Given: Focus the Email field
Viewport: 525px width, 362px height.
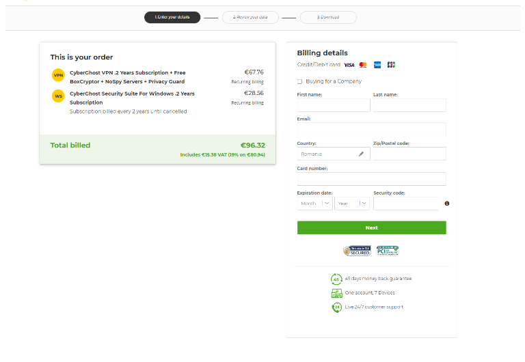Looking at the screenshot, I should click(372, 129).
